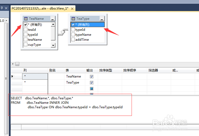Image resolution: width=199 pixels, height=136 pixels.
Task: Click sort type cell of TeaName row
Action: coord(110,76)
